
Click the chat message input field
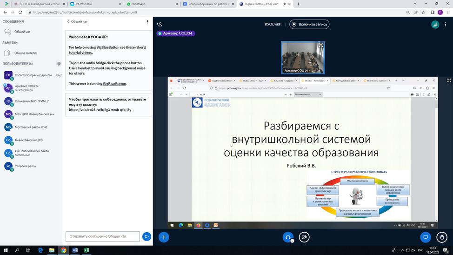[x=102, y=236]
